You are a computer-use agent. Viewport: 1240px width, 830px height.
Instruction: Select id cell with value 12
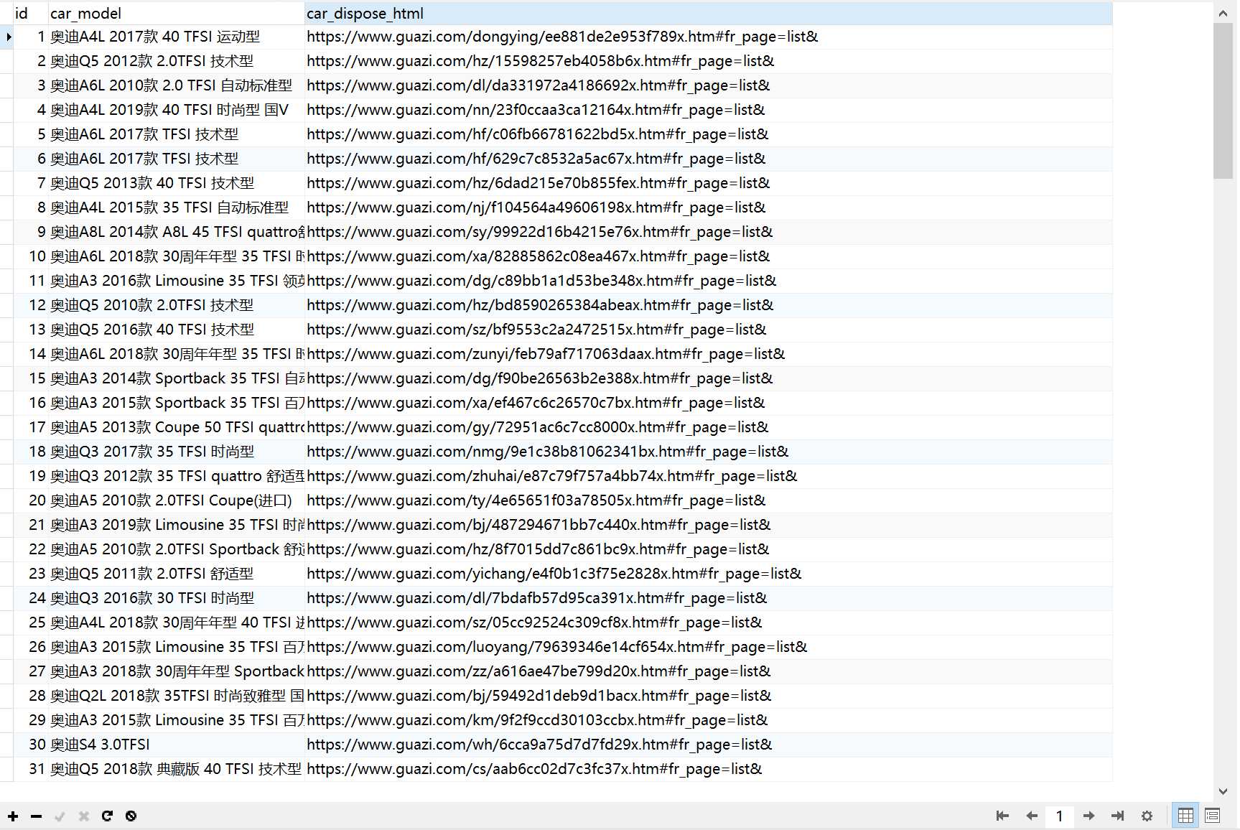coord(30,305)
